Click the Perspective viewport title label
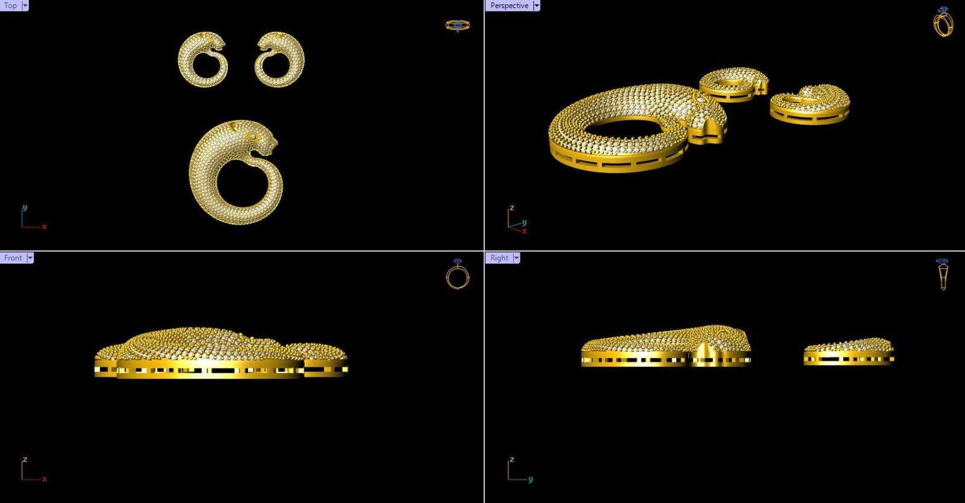This screenshot has height=503, width=965. click(x=509, y=5)
